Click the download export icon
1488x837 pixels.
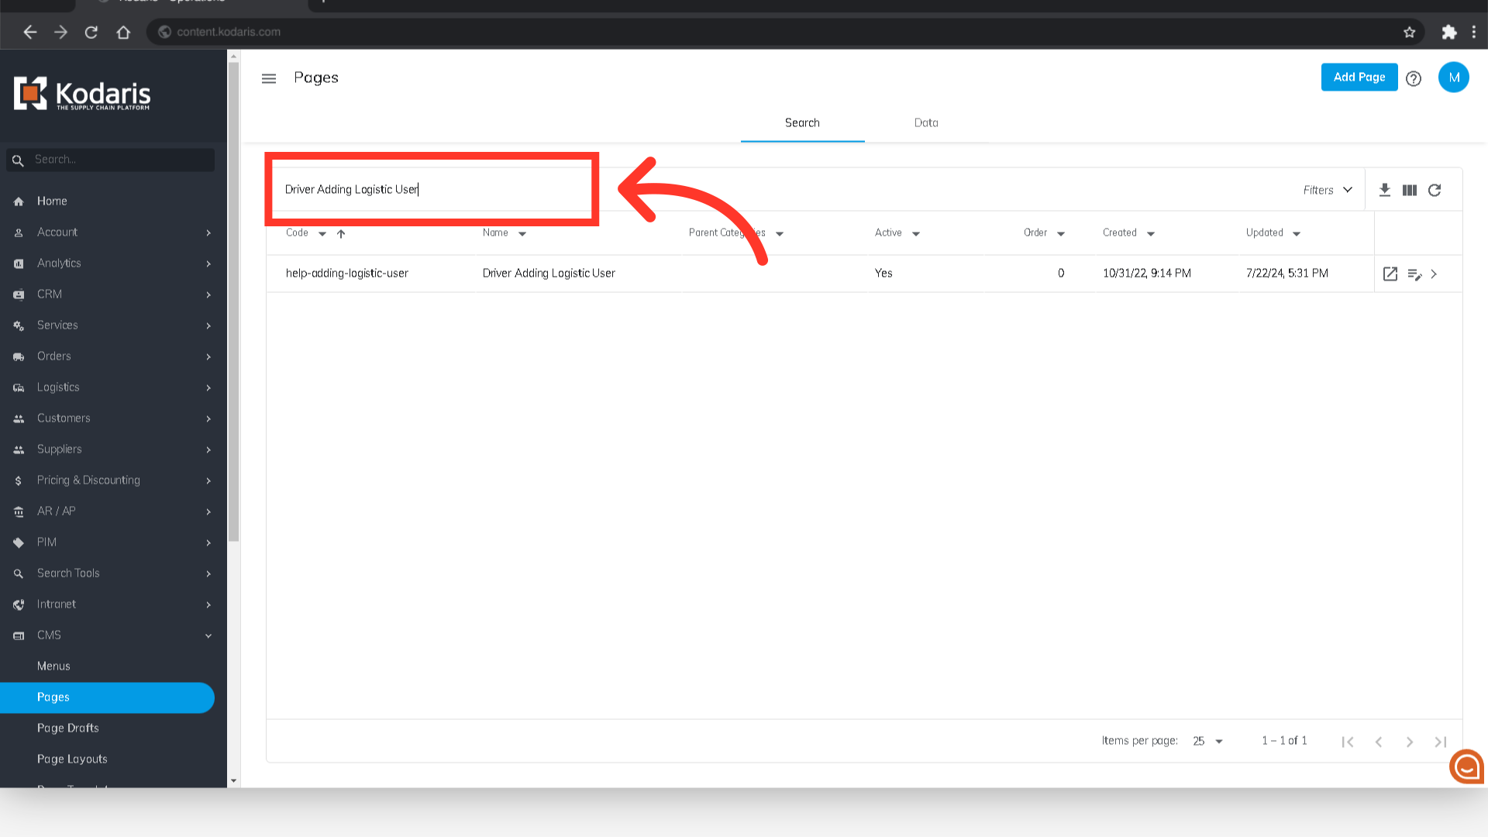(x=1385, y=190)
